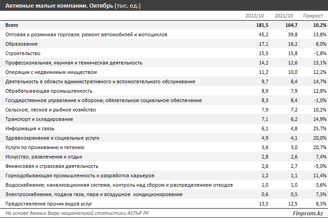The image size is (328, 218).
Task: Click the value 2,8
Action: pos(265,157)
